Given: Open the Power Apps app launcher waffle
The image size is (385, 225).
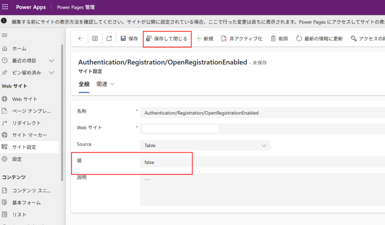Looking at the screenshot, I should (x=5, y=7).
